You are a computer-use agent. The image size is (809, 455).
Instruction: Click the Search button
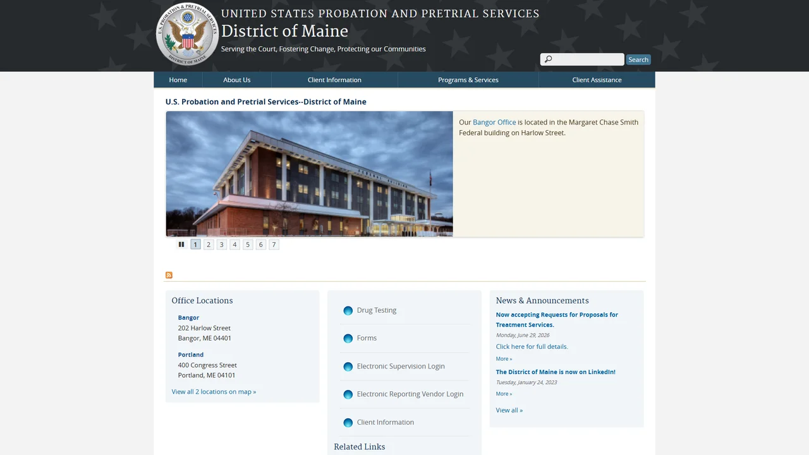(x=638, y=59)
